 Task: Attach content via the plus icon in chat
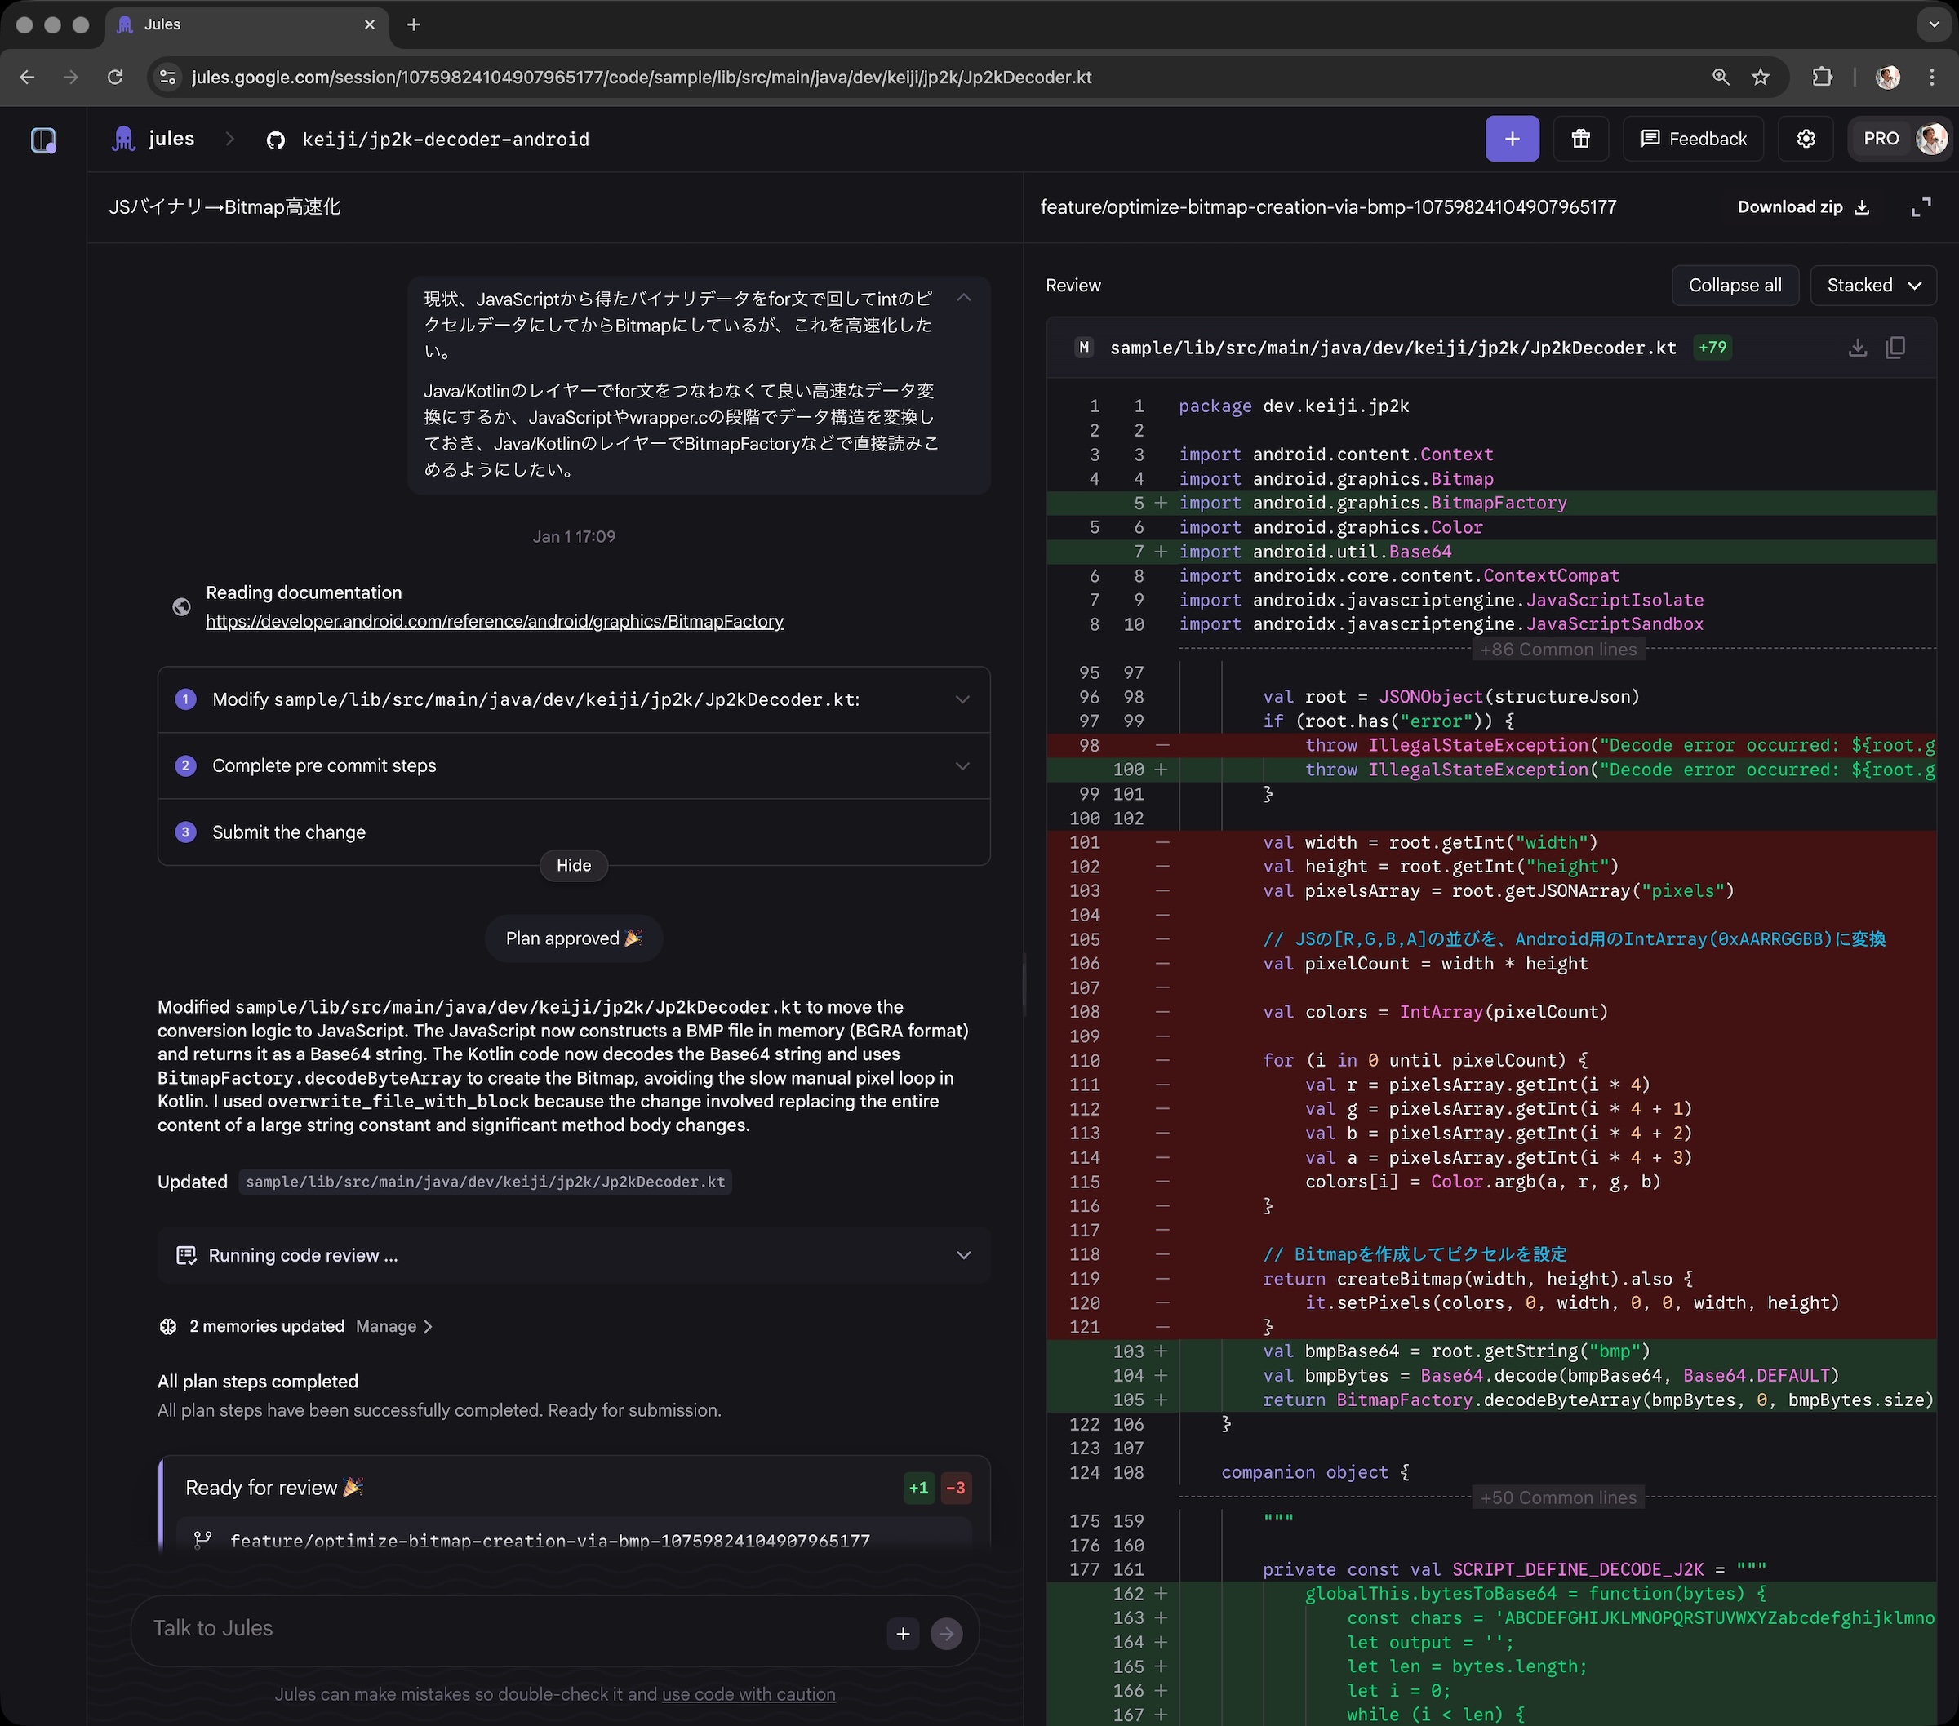pos(901,1633)
